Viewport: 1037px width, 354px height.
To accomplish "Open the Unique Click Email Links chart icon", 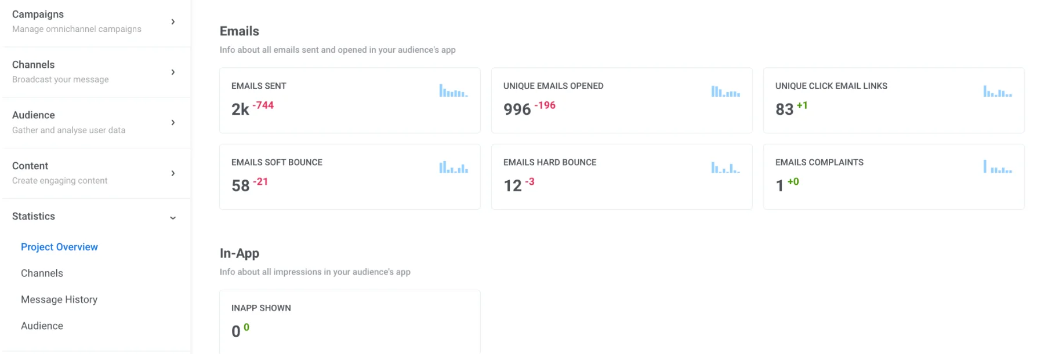I will pyautogui.click(x=997, y=92).
